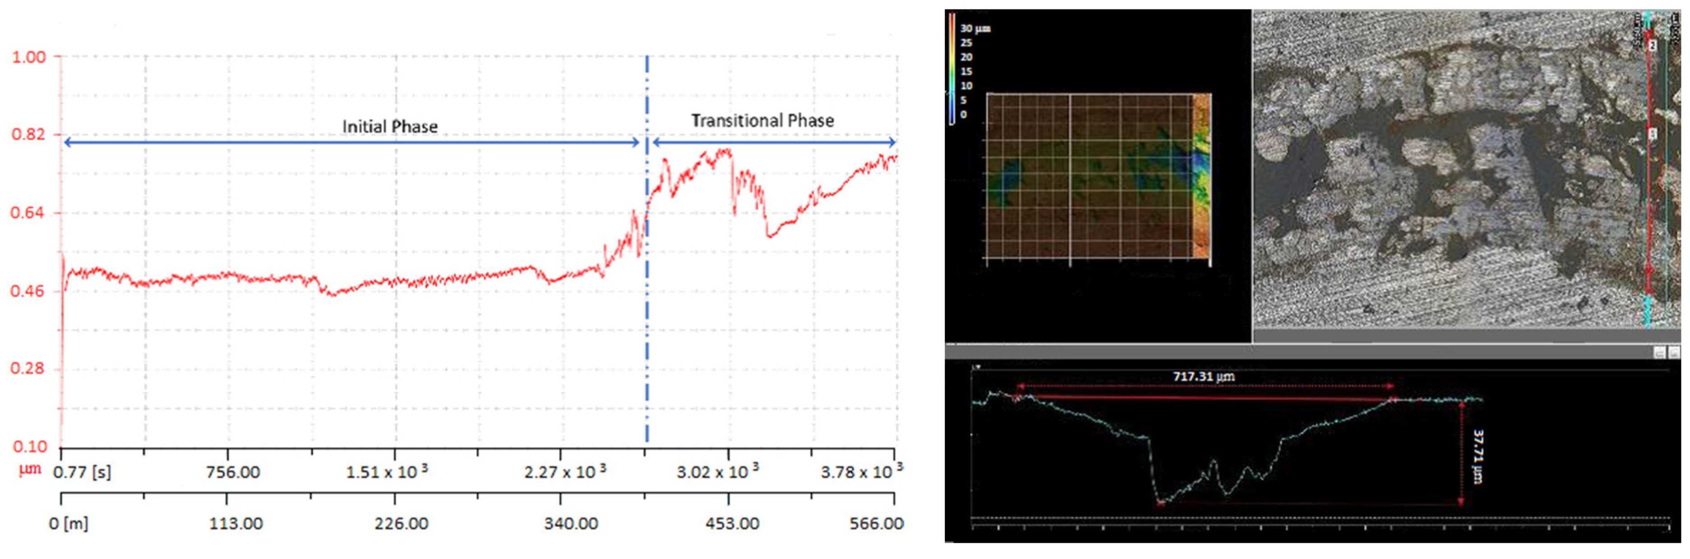Viewport: 1690px width, 559px height.
Task: Click the height color scale legend bar
Action: 952,69
